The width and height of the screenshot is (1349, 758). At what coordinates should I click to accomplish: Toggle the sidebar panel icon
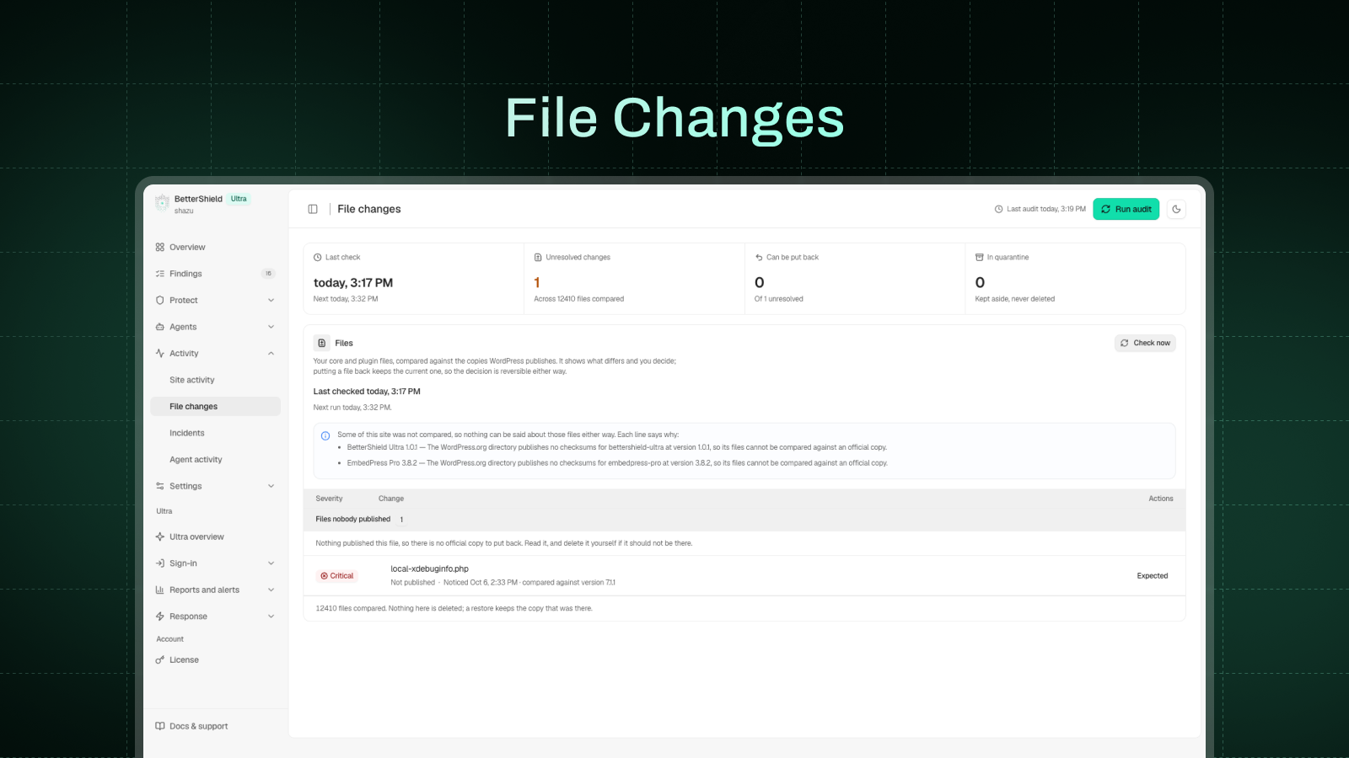(313, 209)
